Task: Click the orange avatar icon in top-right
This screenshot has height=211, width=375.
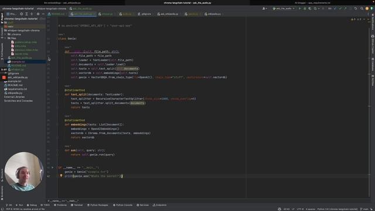Action: pos(367,8)
